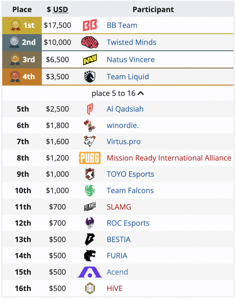Visit the winordie. team page
This screenshot has height=300, width=235.
122,125
